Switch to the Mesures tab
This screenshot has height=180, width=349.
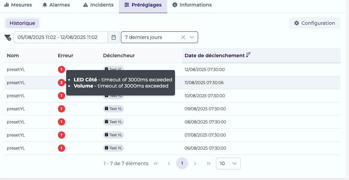click(x=18, y=5)
